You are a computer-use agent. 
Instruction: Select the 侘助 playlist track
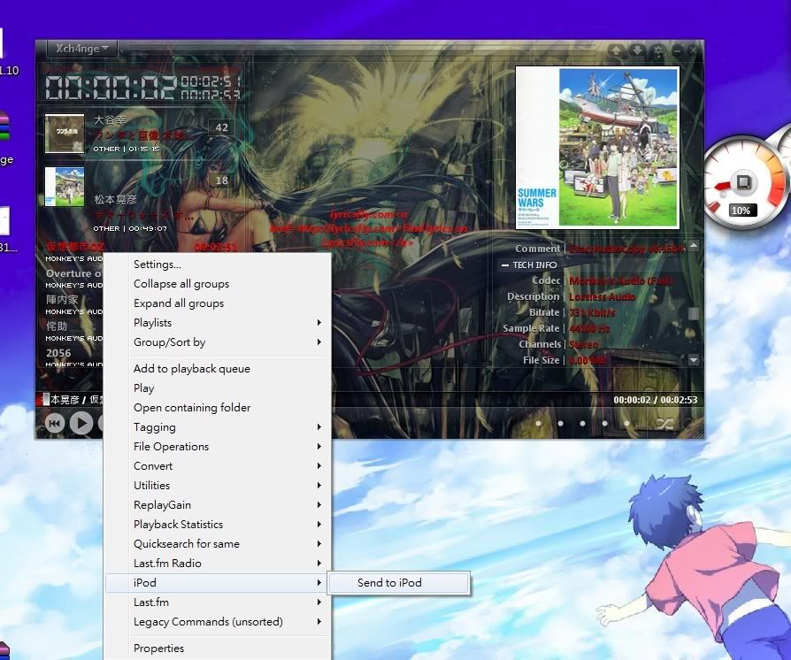click(x=57, y=326)
